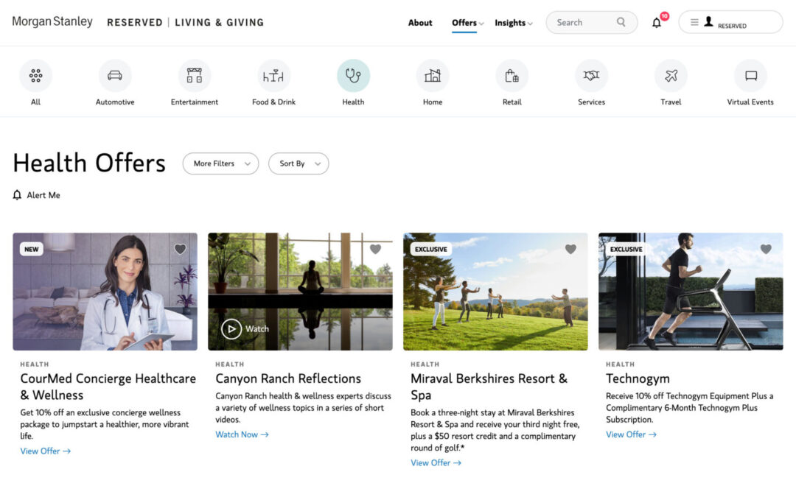
Task: Expand the More Filters dropdown
Action: 221,163
